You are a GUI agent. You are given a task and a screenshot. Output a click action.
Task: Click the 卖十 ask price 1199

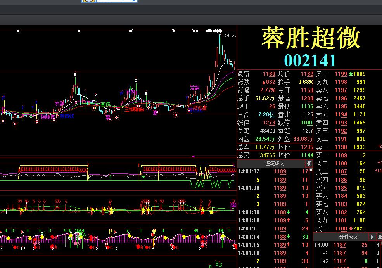point(341,74)
